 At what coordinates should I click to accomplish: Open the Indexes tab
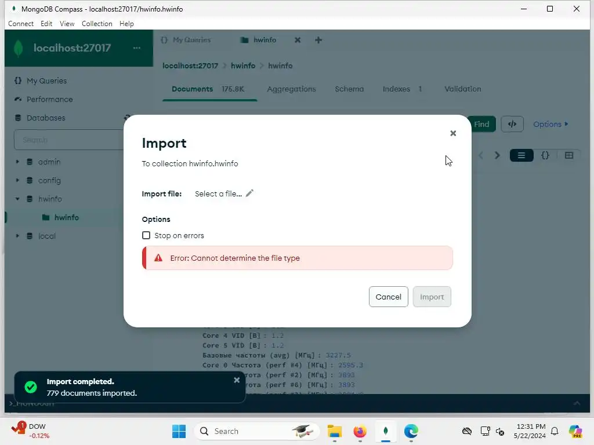point(402,89)
